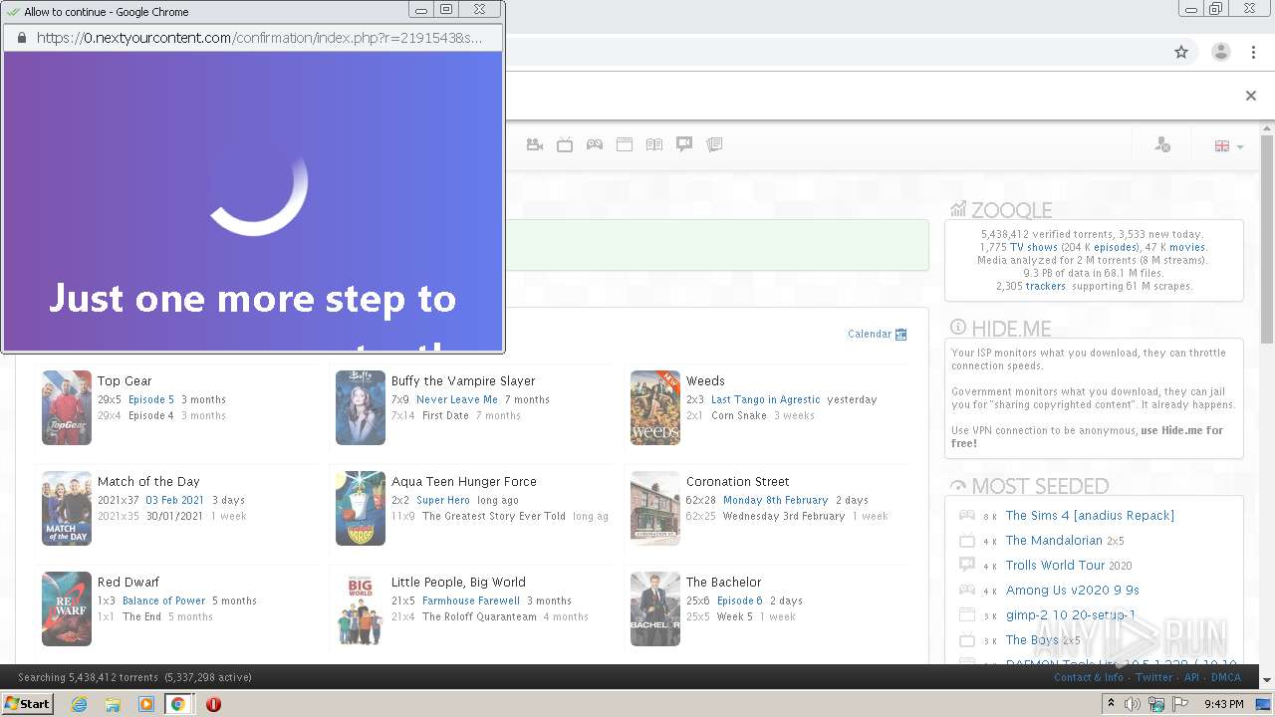Open the taskbar media player icon

(145, 704)
